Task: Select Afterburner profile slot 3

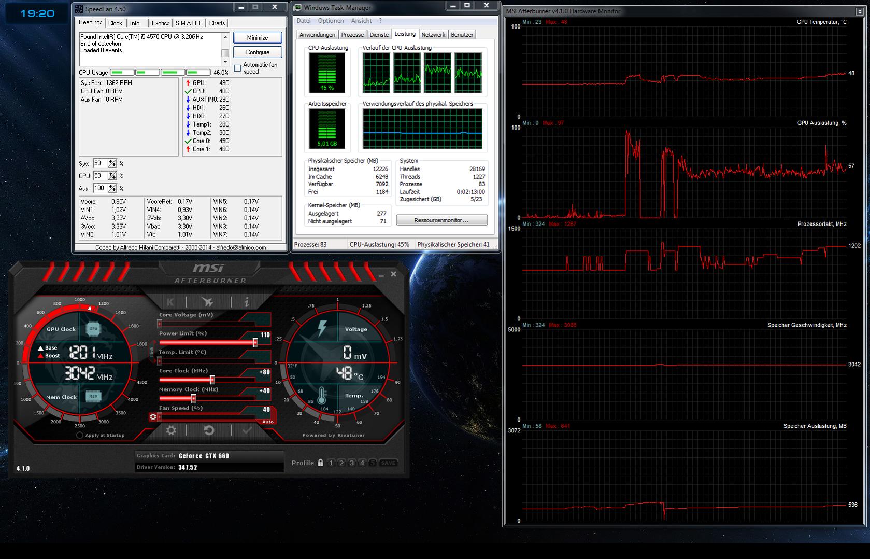Action: (x=352, y=463)
